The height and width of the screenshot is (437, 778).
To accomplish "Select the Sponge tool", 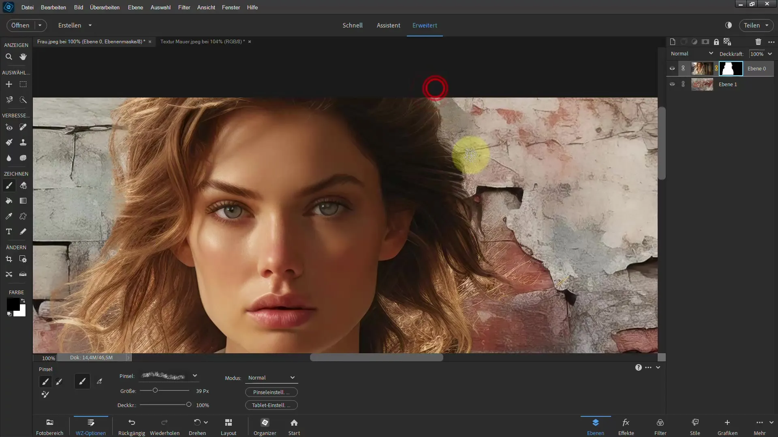I will pyautogui.click(x=23, y=158).
